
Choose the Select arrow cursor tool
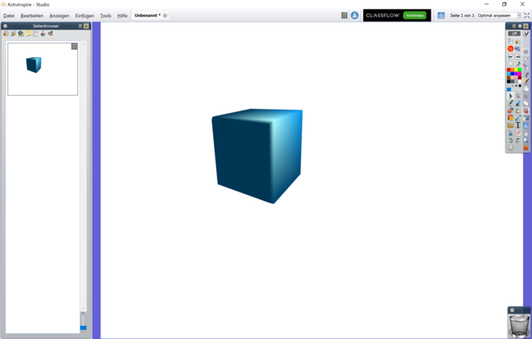[x=510, y=96]
